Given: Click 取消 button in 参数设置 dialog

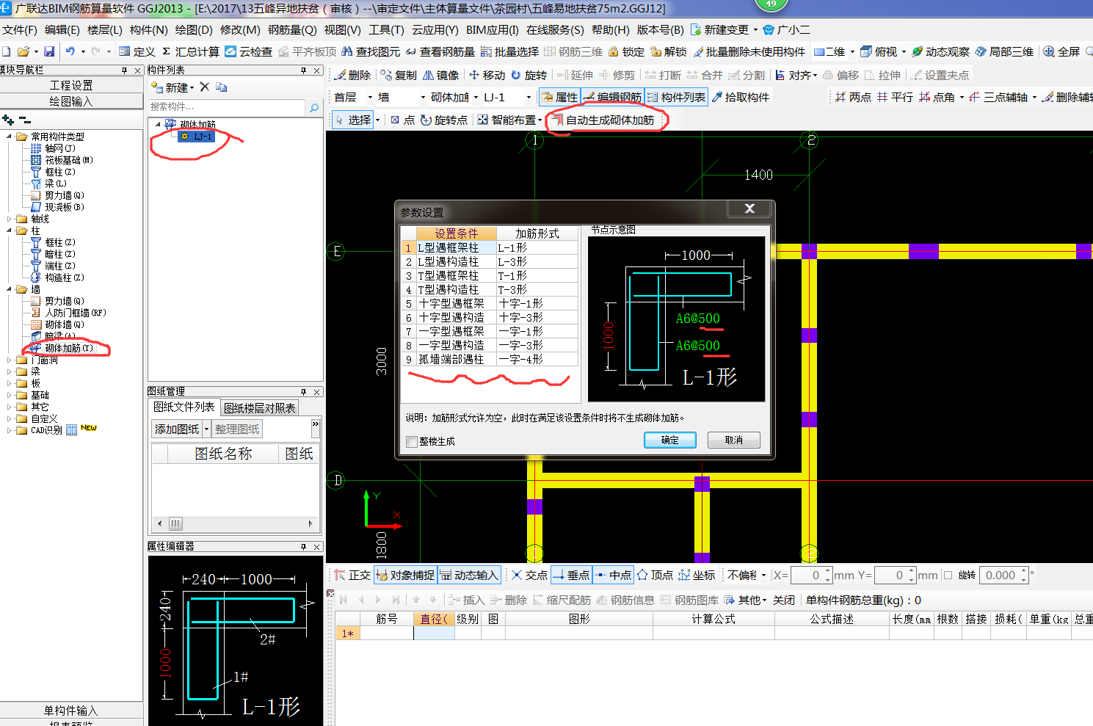Looking at the screenshot, I should 733,440.
